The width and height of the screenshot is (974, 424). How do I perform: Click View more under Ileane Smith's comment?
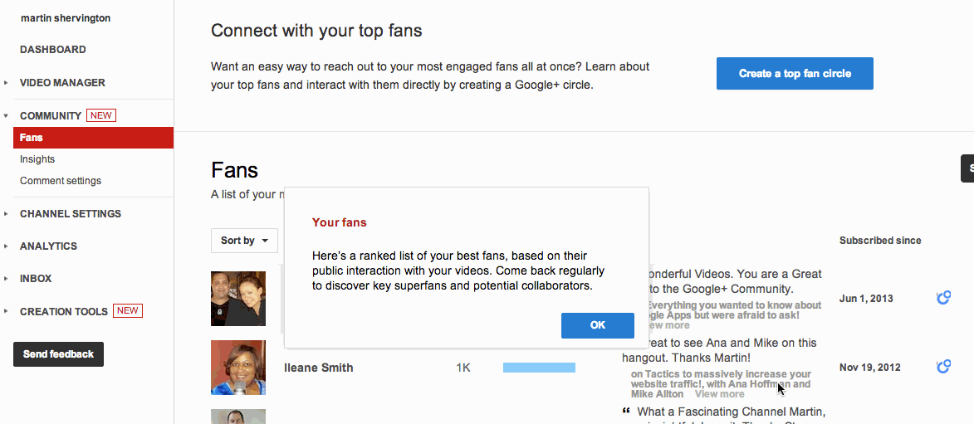click(x=719, y=393)
